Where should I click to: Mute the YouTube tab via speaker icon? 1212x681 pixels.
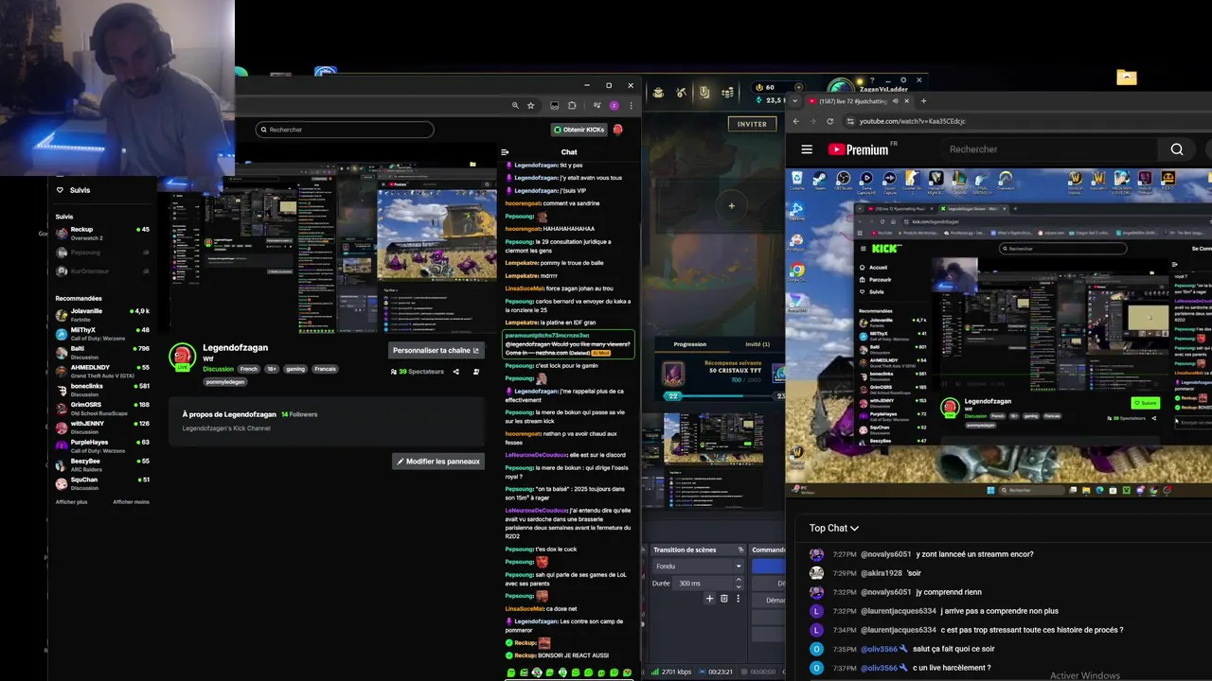[x=895, y=101]
